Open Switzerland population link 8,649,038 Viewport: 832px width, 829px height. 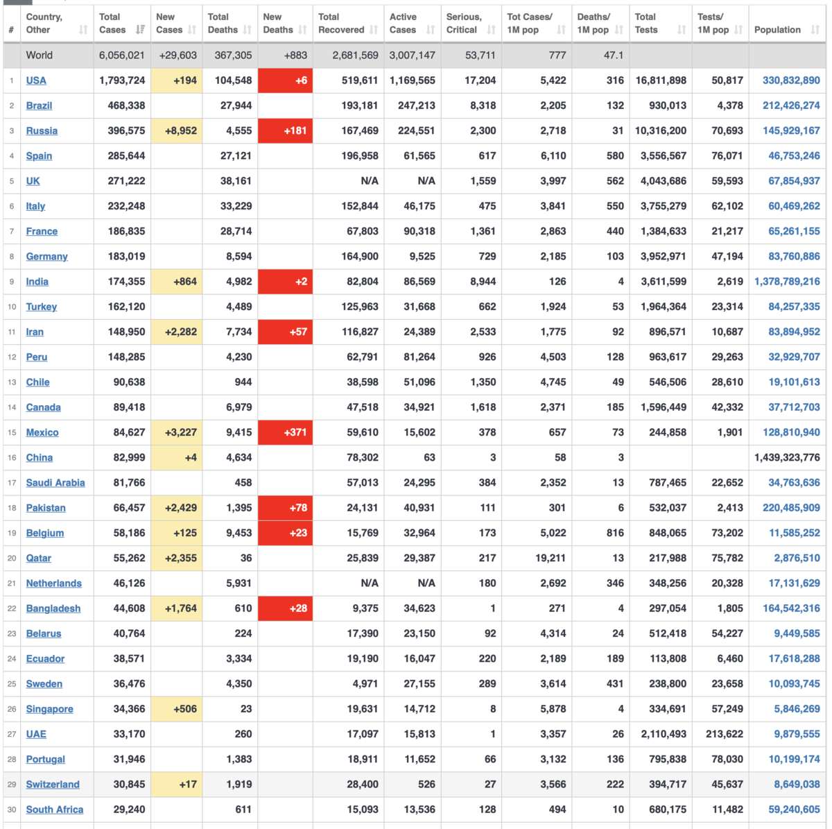coord(797,785)
